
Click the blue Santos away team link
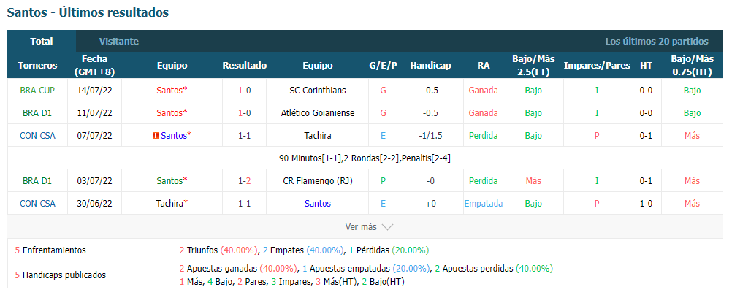318,204
